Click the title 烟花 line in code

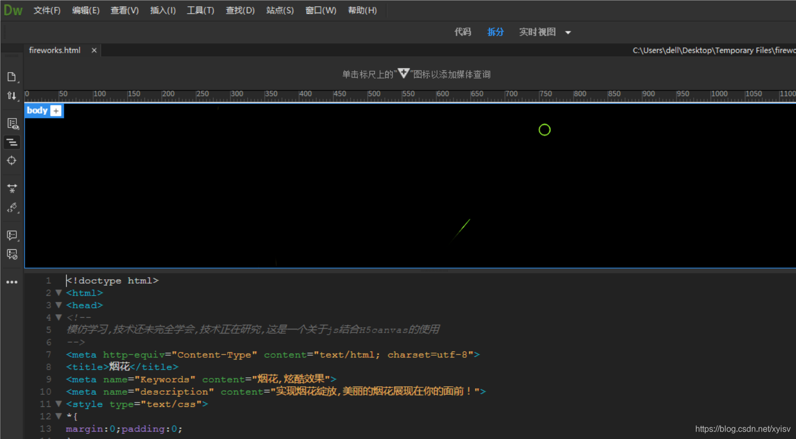point(122,367)
